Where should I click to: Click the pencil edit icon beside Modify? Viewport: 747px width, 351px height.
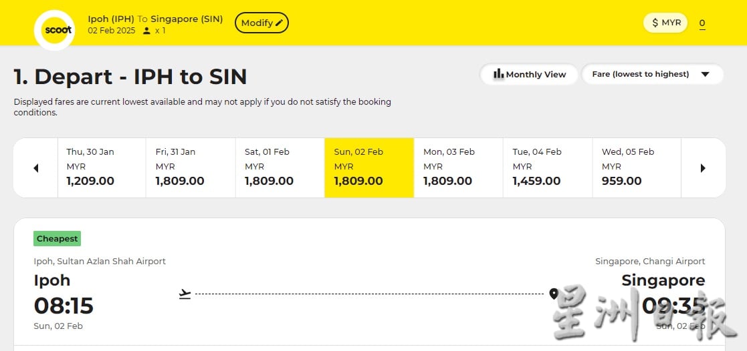(279, 23)
